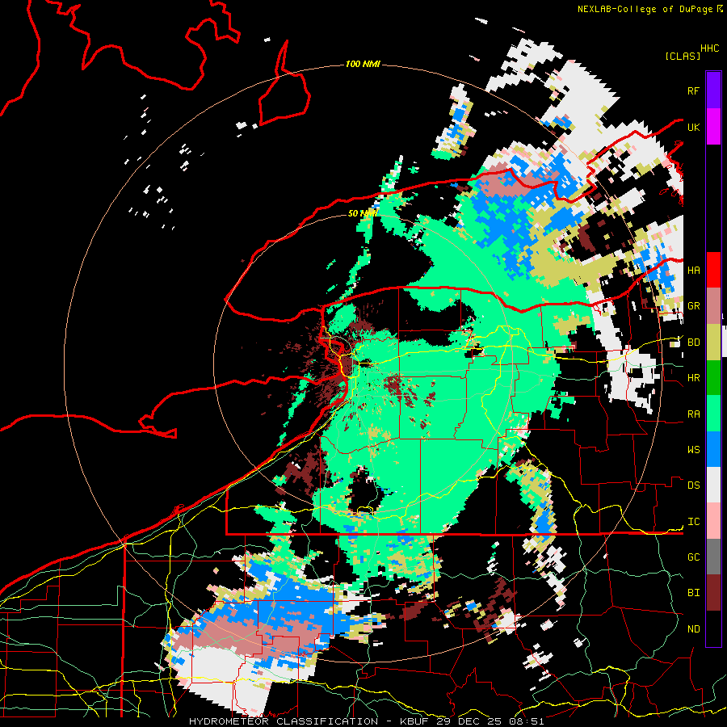Image resolution: width=727 pixels, height=727 pixels.
Task: Click the olive BD legend swatch
Action: (713, 342)
